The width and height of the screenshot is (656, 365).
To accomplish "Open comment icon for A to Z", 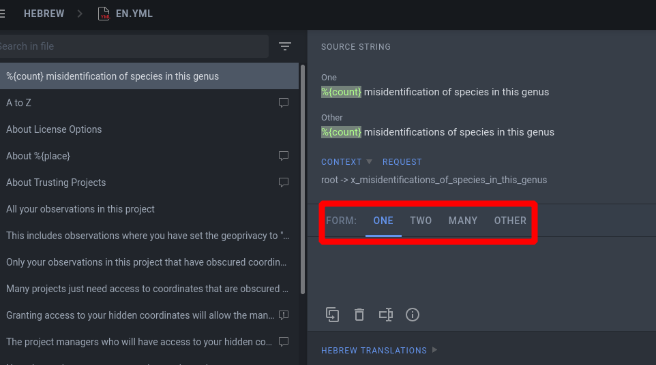I will 284,103.
